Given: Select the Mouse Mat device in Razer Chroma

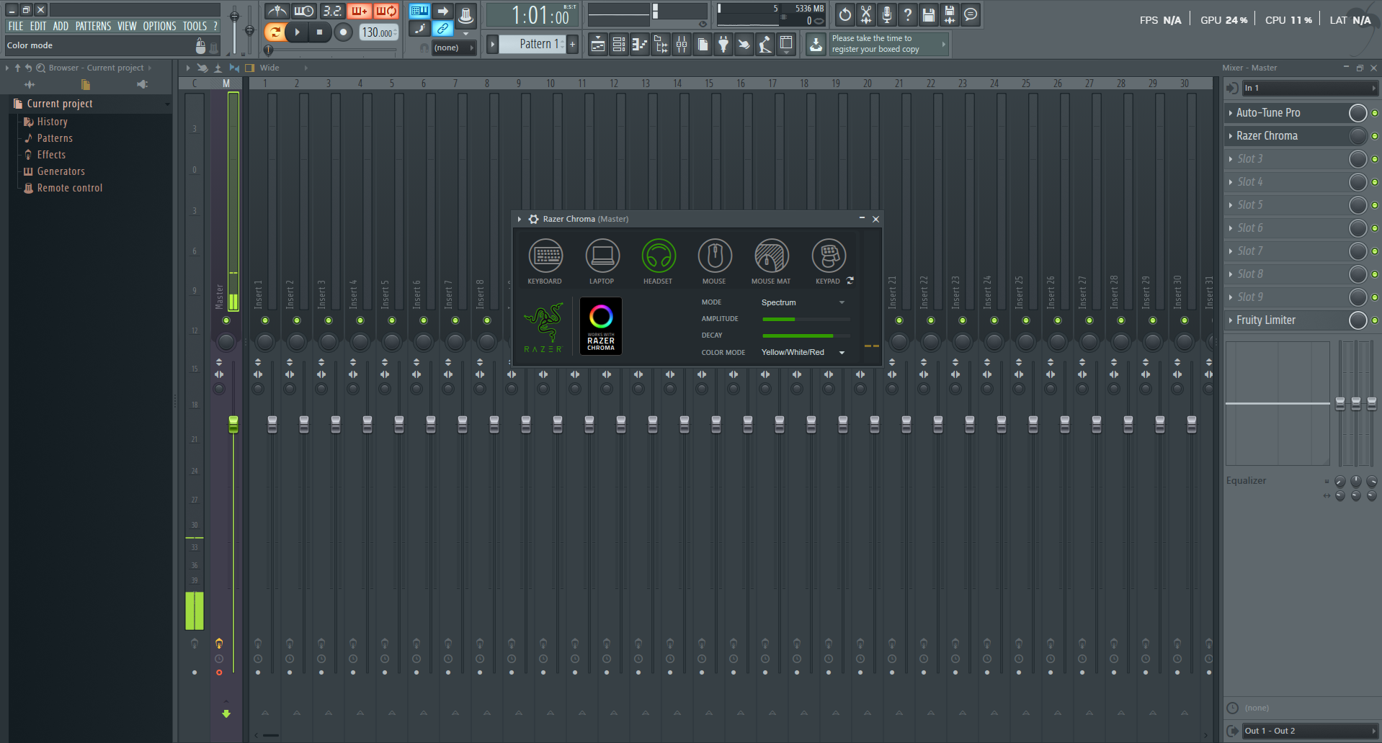Looking at the screenshot, I should click(772, 256).
